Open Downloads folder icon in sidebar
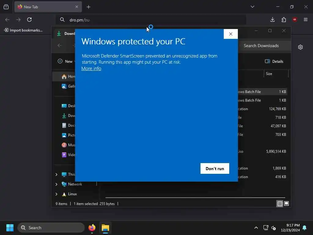 pos(64,116)
